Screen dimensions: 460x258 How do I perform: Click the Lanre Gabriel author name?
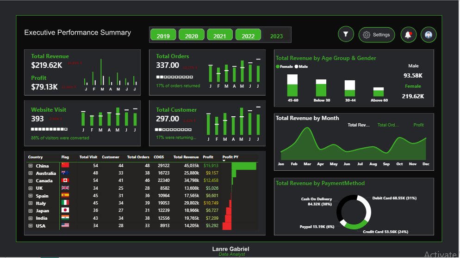coord(230,249)
